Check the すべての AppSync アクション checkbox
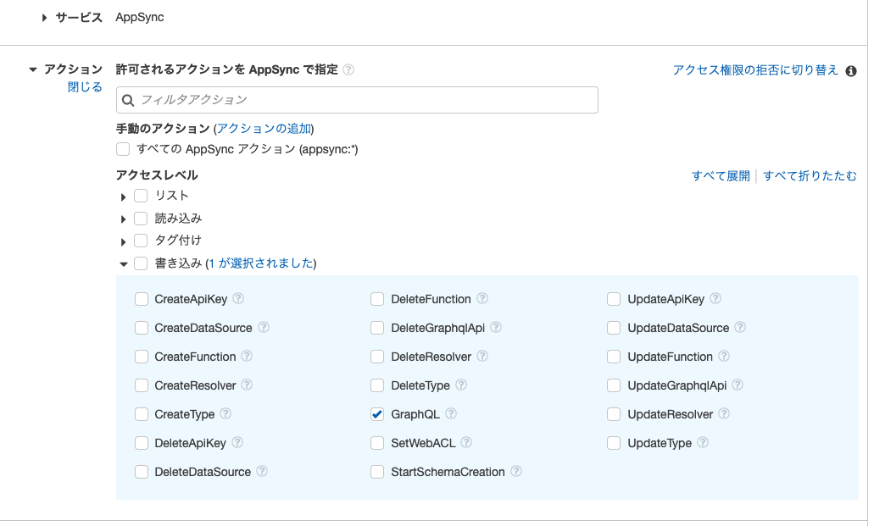This screenshot has height=526, width=874. coord(123,149)
